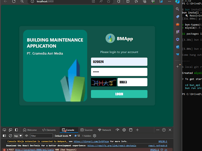Screen dimensions: 202x151
Task: Click the site info icon in address bar
Action: (x=32, y=2)
